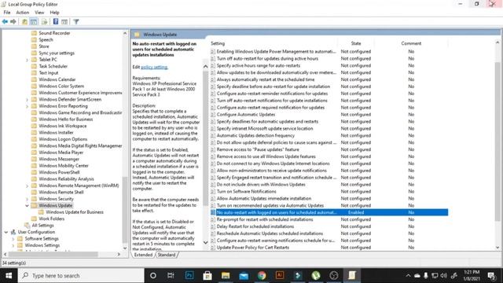The height and width of the screenshot is (283, 503).
Task: Open the Help menu
Action: [x=54, y=13]
